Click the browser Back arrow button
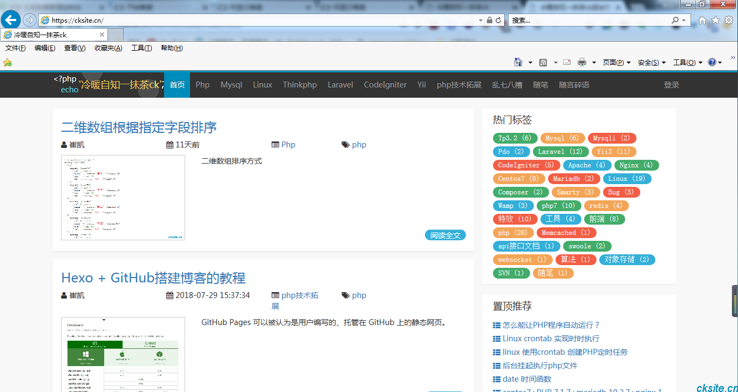This screenshot has width=738, height=392. tap(11, 20)
